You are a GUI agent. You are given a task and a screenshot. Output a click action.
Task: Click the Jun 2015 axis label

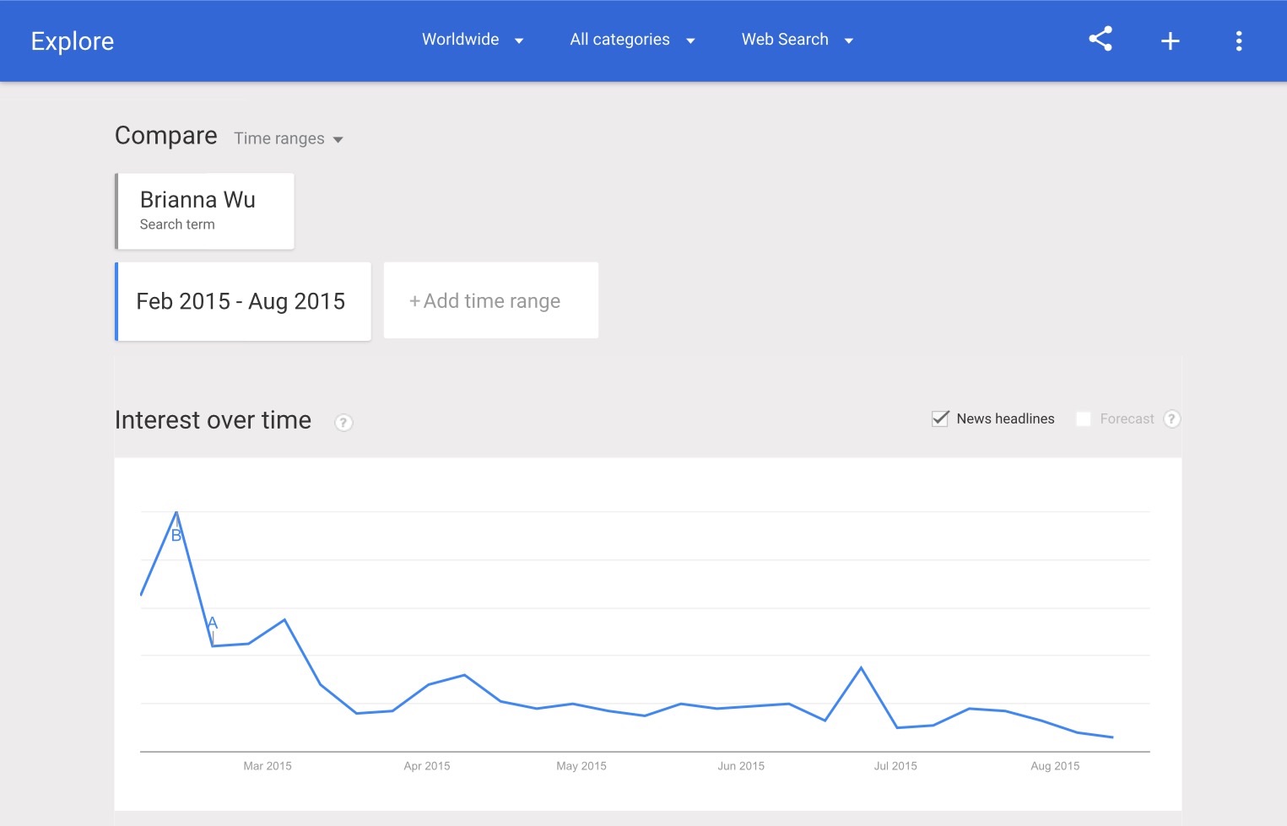tap(741, 766)
